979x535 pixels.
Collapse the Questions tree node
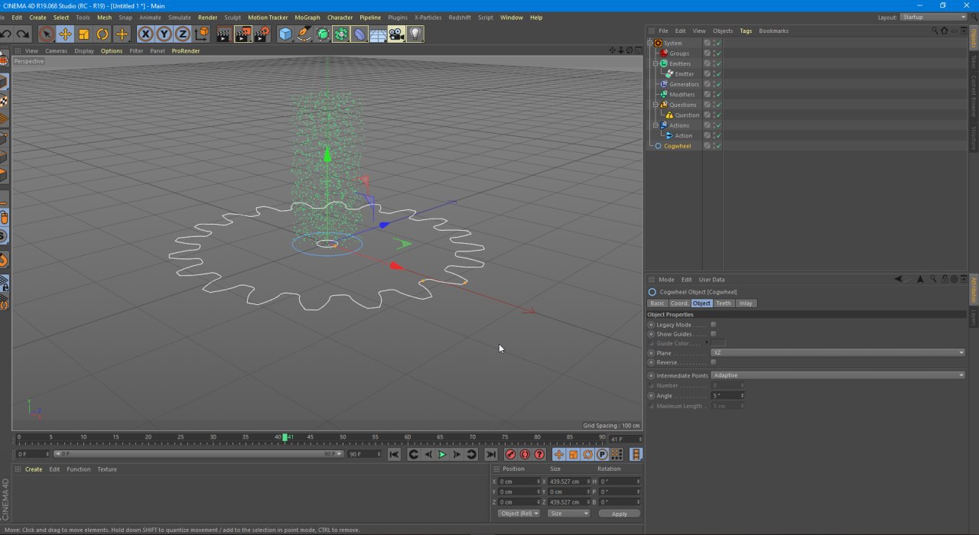pyautogui.click(x=655, y=105)
